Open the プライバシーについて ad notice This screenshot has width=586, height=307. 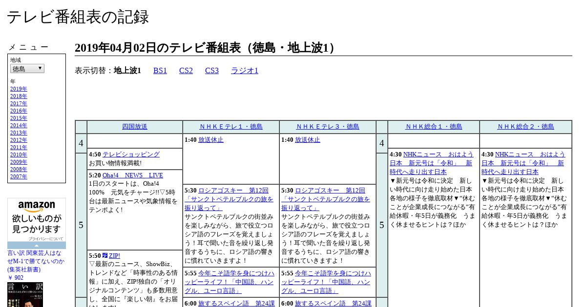[45, 239]
